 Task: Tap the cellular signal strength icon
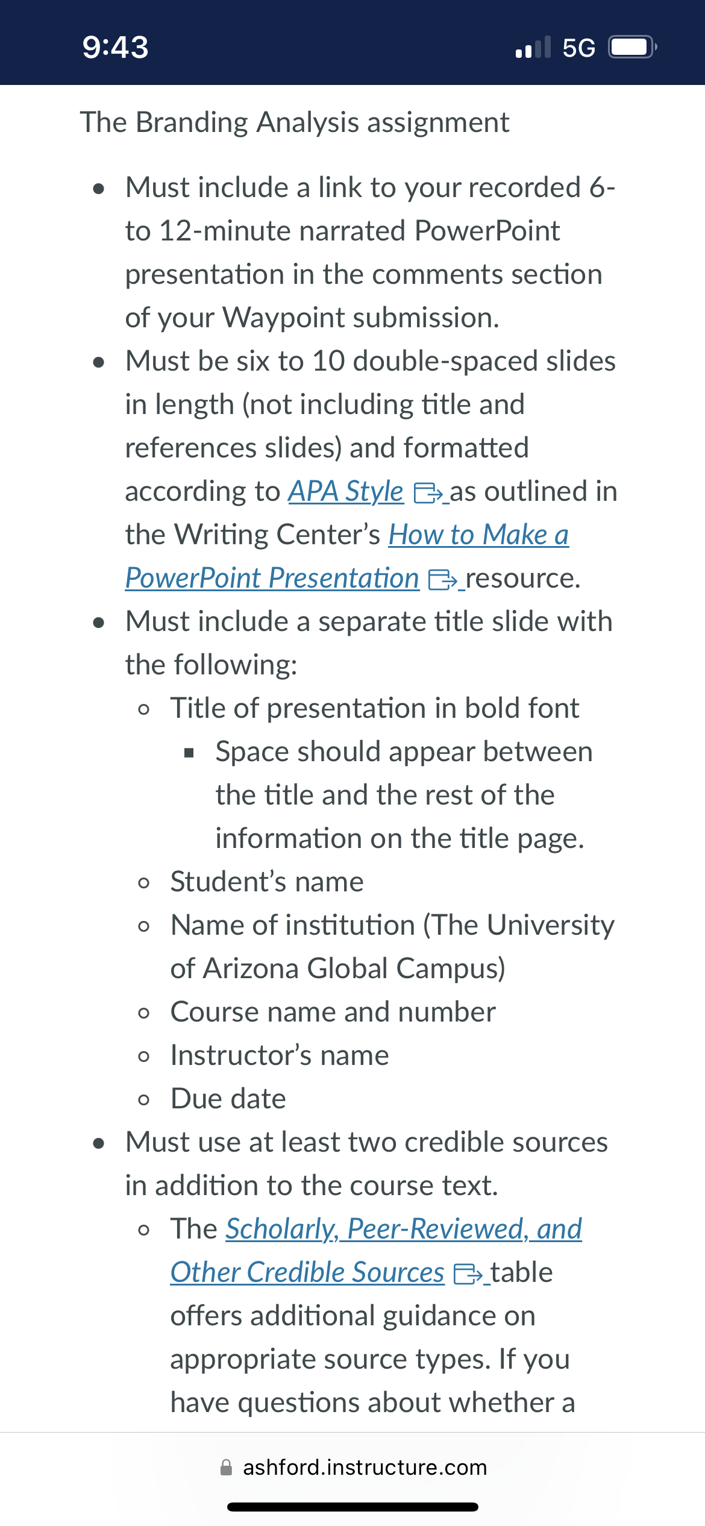tap(533, 47)
